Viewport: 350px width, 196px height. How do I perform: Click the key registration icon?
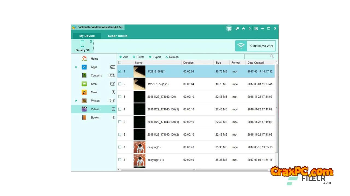237,29
